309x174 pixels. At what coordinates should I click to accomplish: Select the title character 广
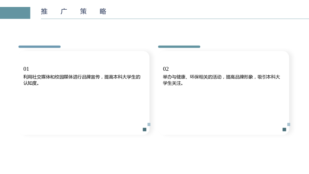click(64, 12)
